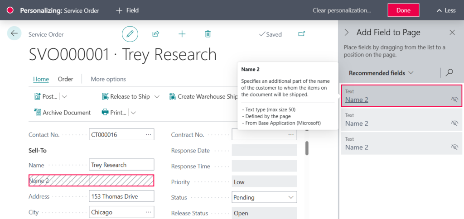
Task: Click Clear personalization link
Action: click(x=342, y=10)
